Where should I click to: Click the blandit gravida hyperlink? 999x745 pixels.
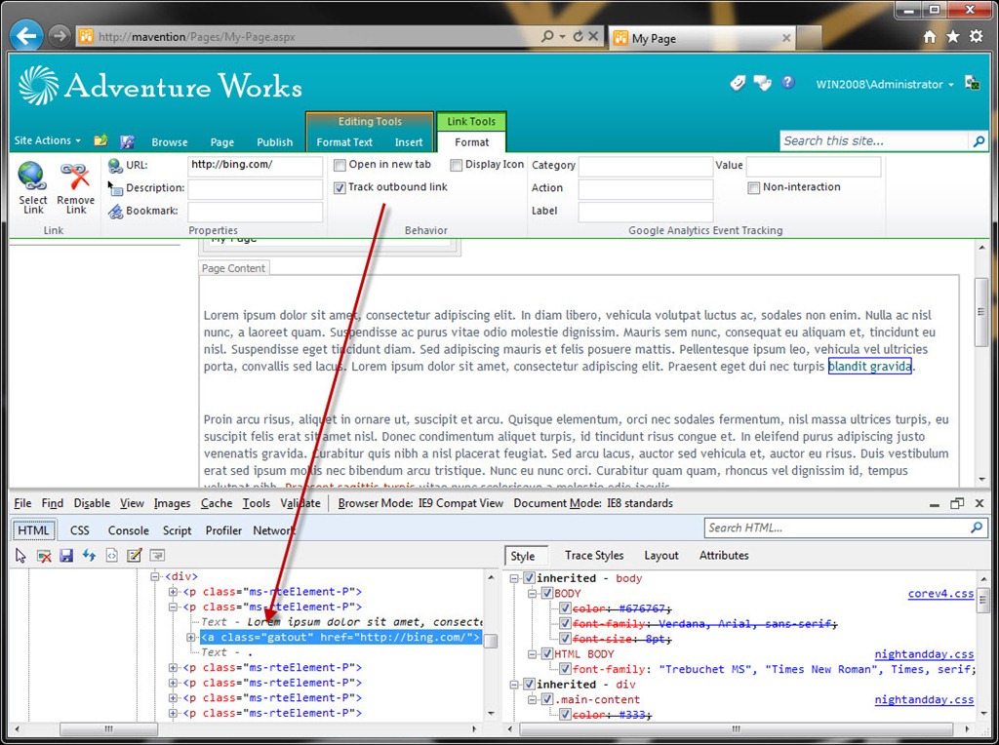click(x=869, y=366)
